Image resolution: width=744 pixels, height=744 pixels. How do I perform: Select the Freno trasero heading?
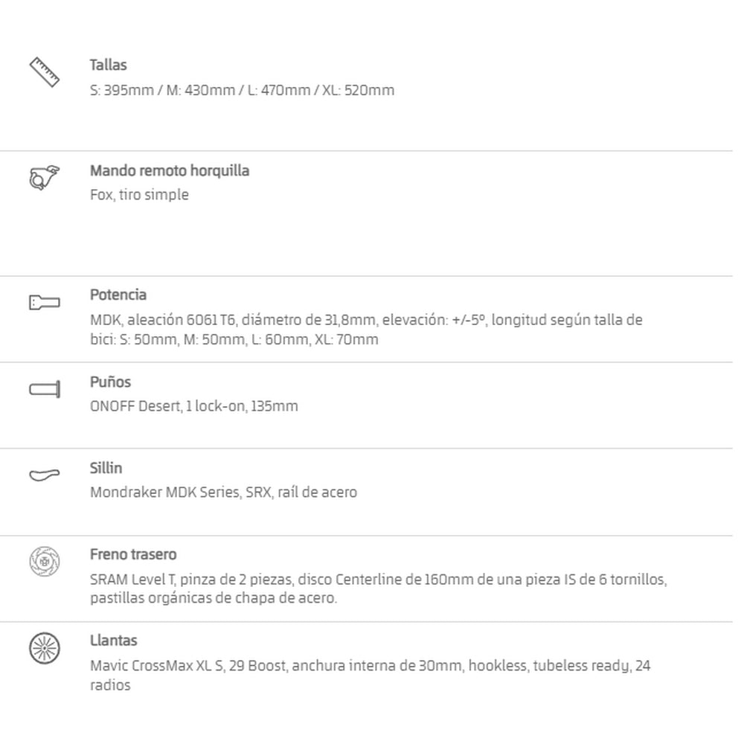(x=133, y=554)
